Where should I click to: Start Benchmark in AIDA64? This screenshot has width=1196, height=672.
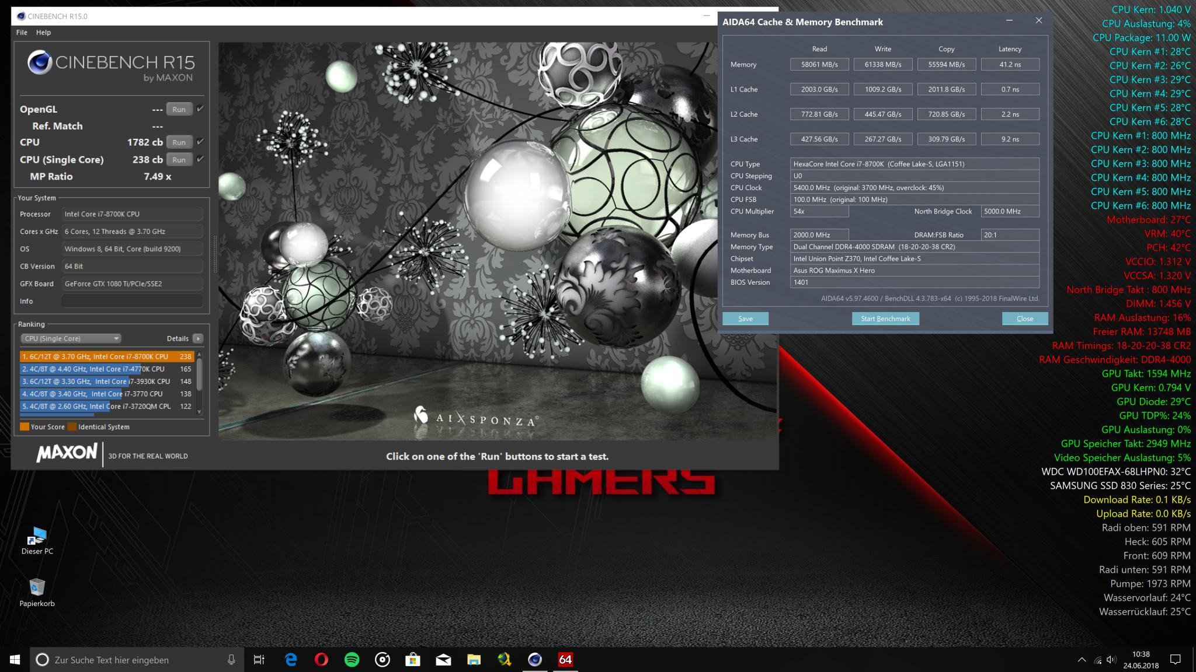pos(885,318)
